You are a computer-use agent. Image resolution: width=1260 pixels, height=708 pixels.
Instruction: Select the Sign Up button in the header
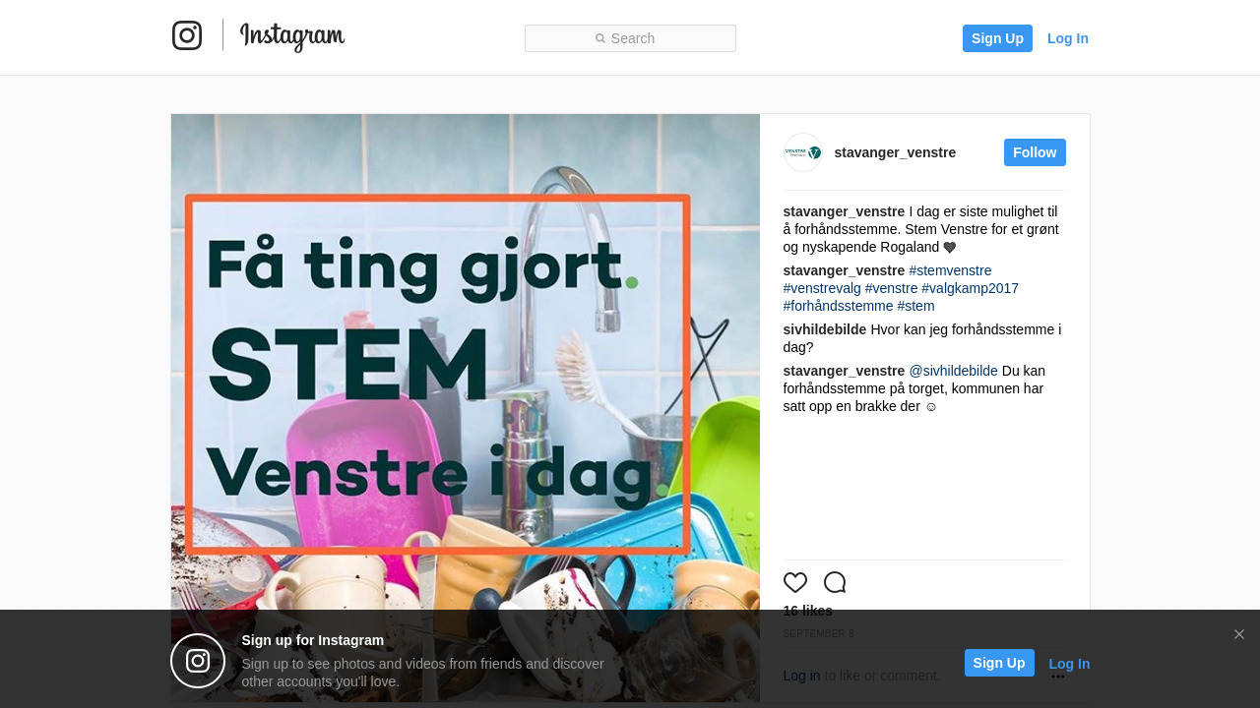coord(997,38)
